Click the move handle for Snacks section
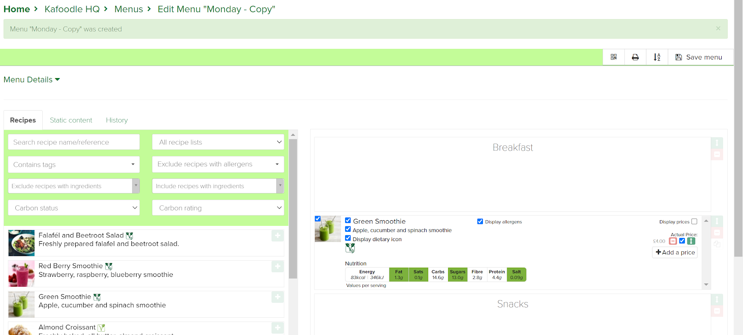This screenshot has width=743, height=335. pyautogui.click(x=717, y=300)
